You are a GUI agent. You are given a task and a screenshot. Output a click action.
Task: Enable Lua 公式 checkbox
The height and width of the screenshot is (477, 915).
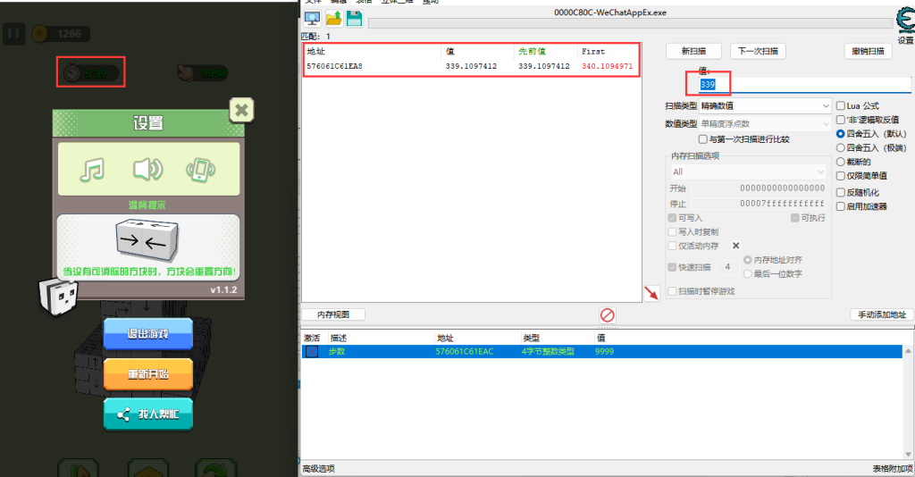coord(841,105)
